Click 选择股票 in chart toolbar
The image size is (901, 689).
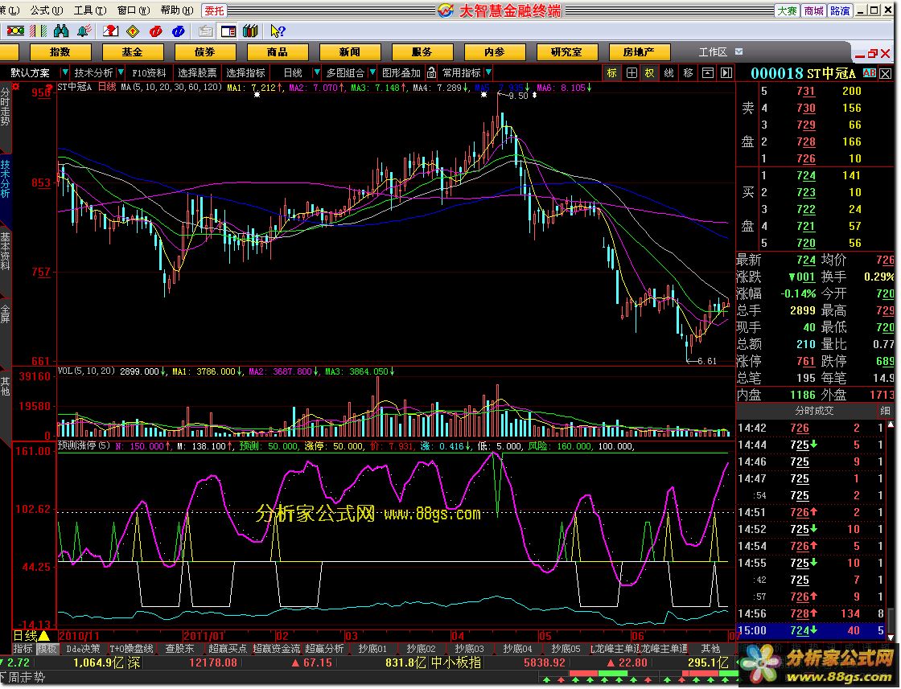(x=198, y=73)
